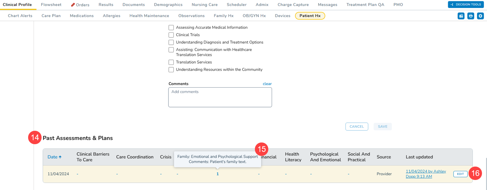487x190 pixels.
Task: Click the print icon button
Action: (471, 16)
